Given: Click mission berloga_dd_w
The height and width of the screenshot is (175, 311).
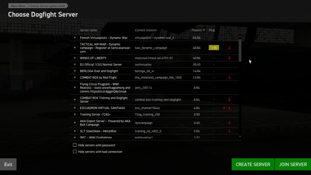Looking at the screenshot, I should click(144, 71).
